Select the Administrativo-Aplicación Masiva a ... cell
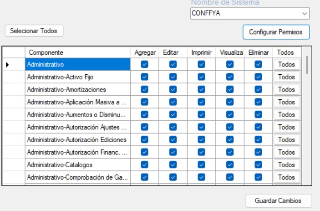 pyautogui.click(x=78, y=102)
